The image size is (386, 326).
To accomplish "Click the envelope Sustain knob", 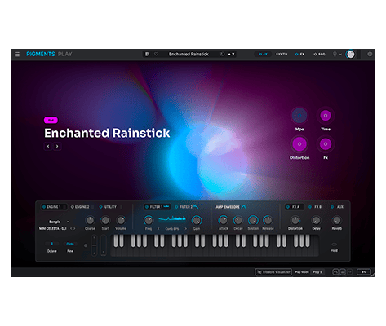I will [x=253, y=220].
